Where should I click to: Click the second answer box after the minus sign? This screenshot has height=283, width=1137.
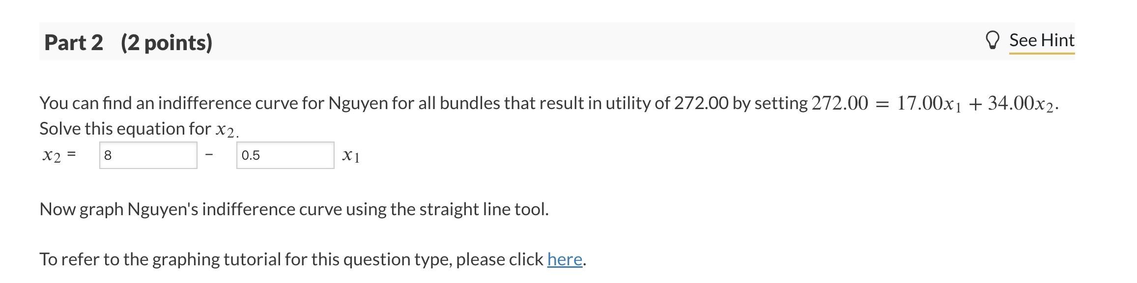[x=285, y=155]
